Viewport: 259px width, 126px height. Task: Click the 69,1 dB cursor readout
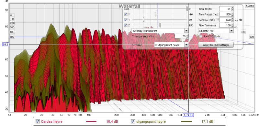click(x=6, y=44)
